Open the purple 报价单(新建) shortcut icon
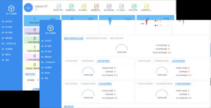 [x=109, y=6]
